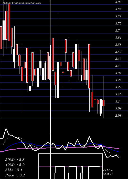Click the 3.52 price axis label

[x=118, y=52]
